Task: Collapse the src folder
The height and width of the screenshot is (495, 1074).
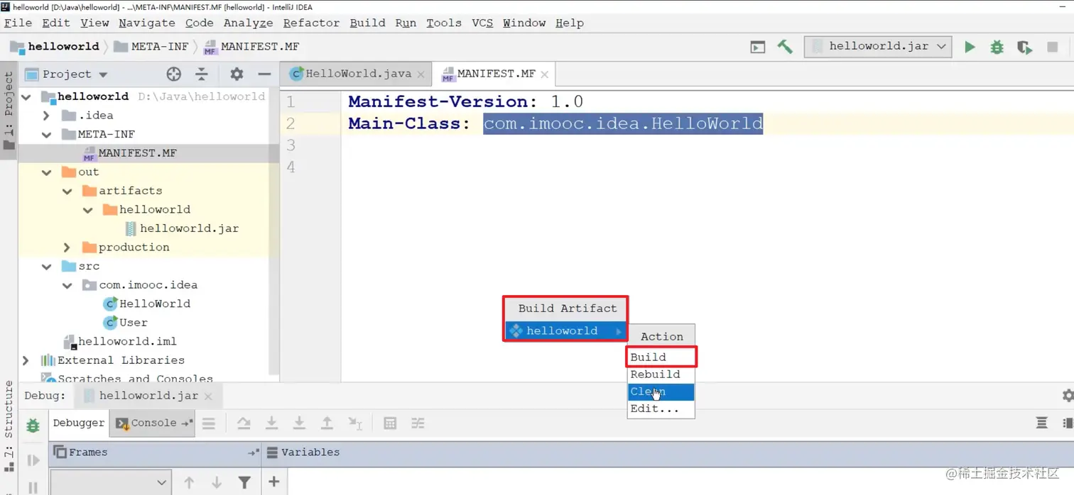Action: pyautogui.click(x=47, y=266)
